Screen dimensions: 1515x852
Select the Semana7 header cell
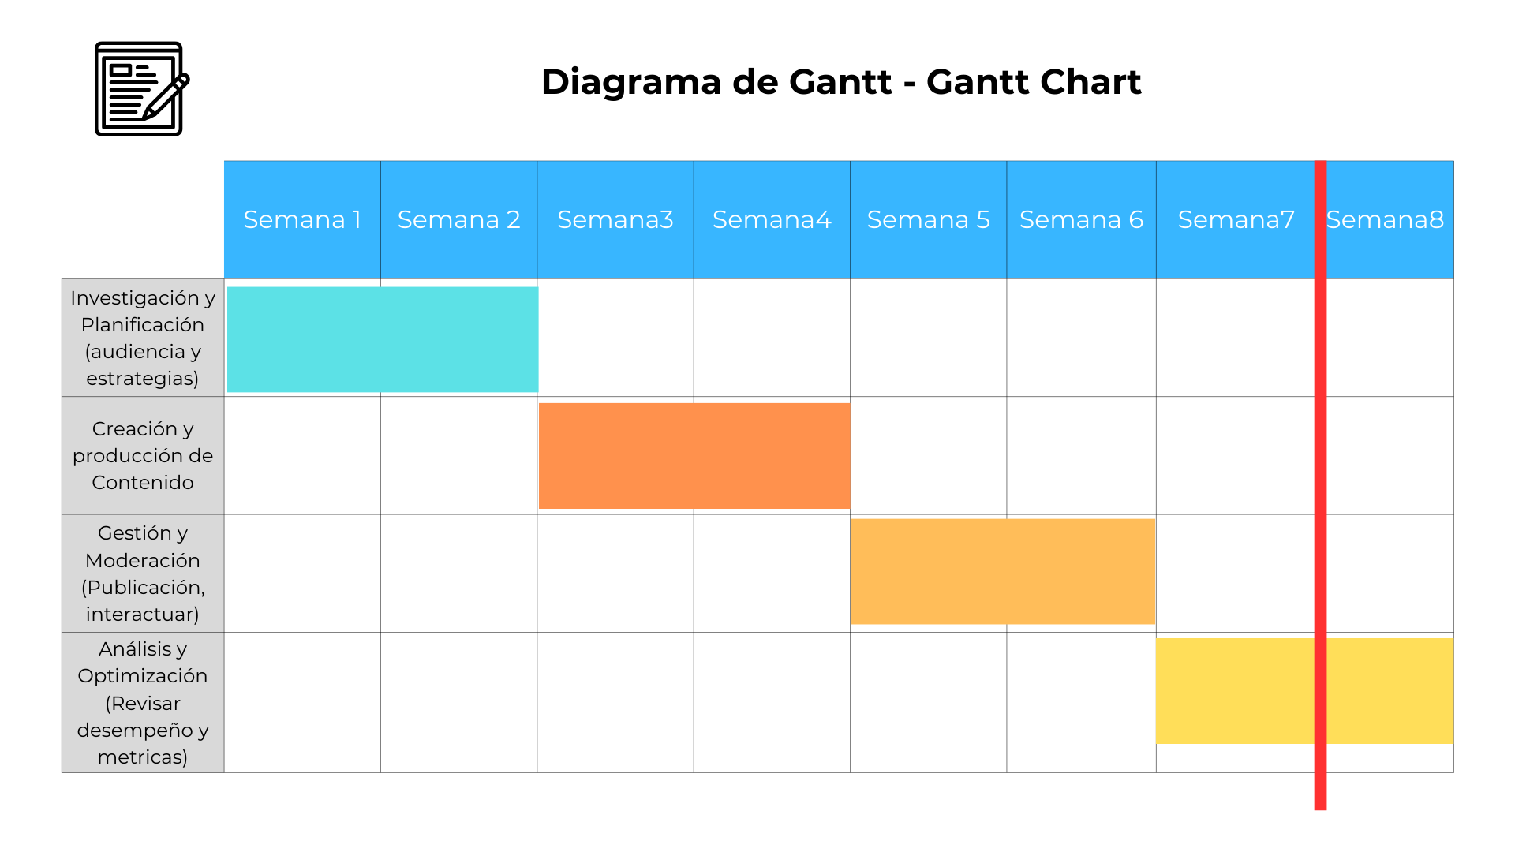[1235, 219]
